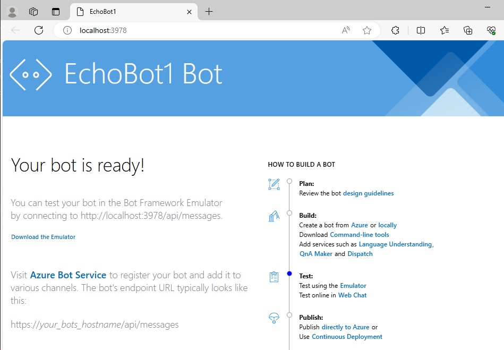Open the Extensions puzzle icon
Image resolution: width=504 pixels, height=350 pixels.
click(395, 30)
